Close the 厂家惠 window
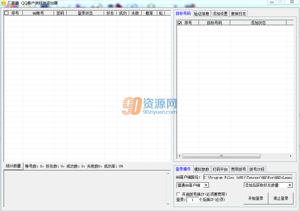This screenshot has height=212, width=300. coord(292,2)
